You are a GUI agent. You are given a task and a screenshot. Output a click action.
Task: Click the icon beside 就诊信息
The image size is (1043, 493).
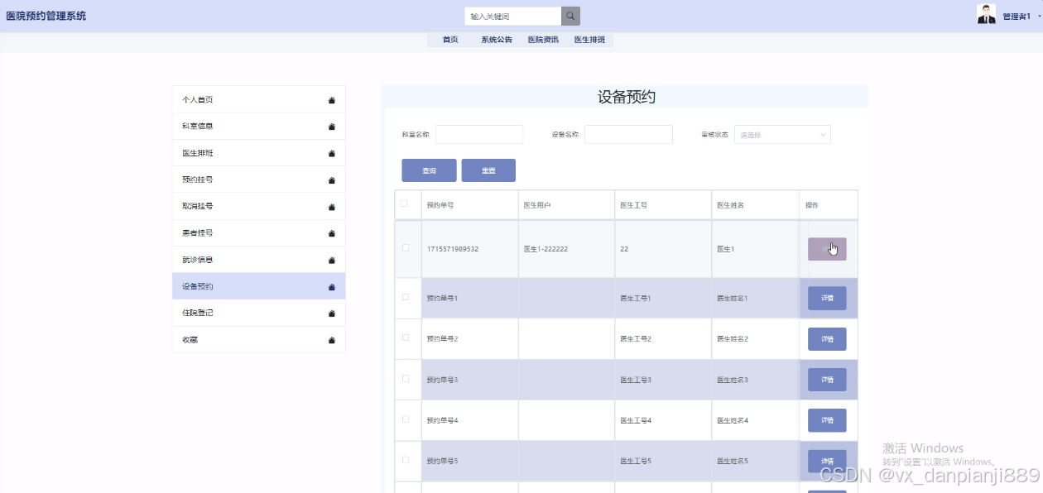point(332,260)
